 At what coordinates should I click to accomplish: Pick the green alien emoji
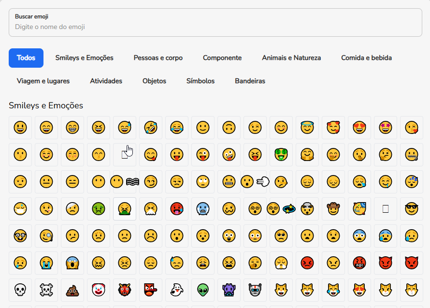pos(203,290)
